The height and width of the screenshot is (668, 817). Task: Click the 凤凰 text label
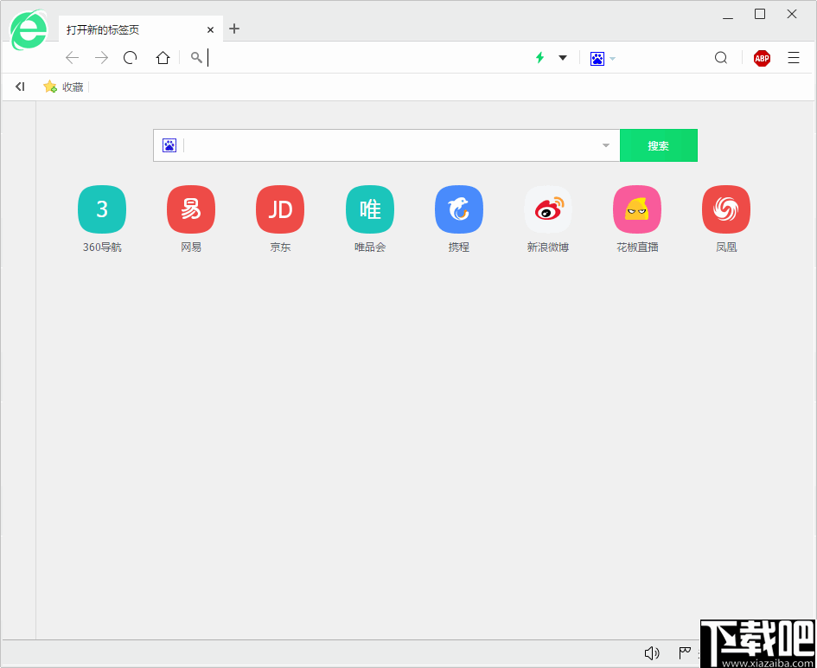coord(726,247)
